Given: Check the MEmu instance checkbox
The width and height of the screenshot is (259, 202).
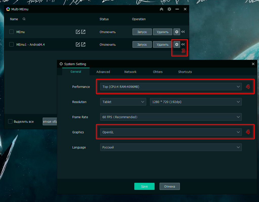Looking at the screenshot, I should [x=11, y=32].
